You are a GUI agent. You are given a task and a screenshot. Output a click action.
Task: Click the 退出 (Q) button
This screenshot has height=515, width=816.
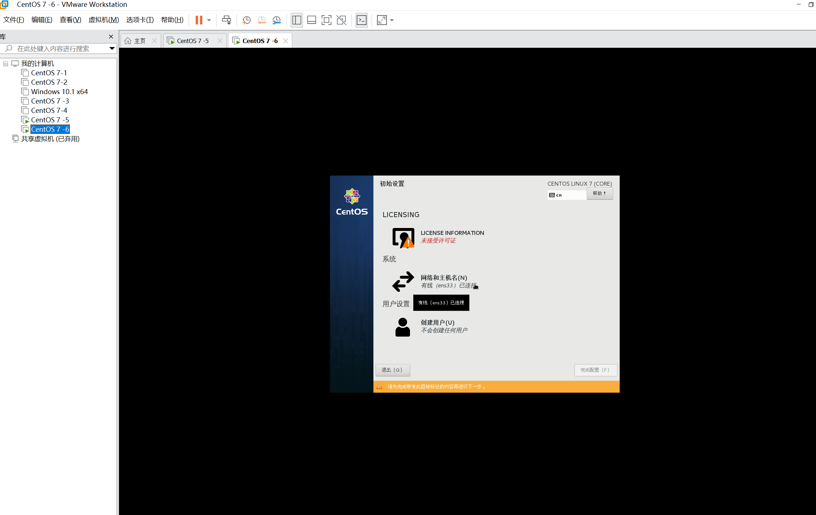click(393, 370)
